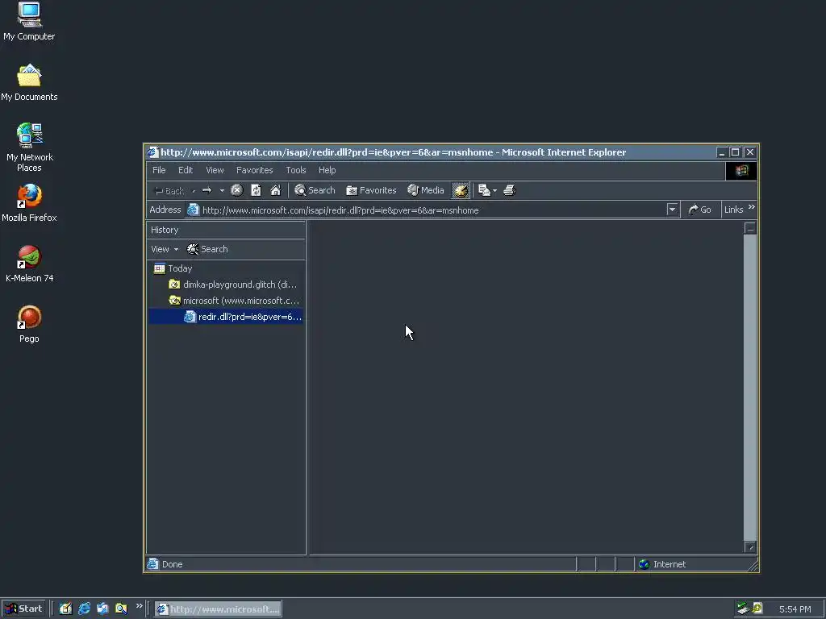
Task: Open My Computer desktop icon
Action: click(x=29, y=22)
